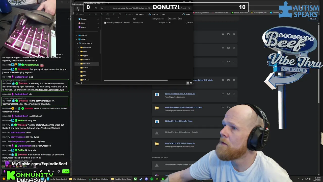323x182 pixels.
Task: Show Collectors-Edition-DVD-US.zip in folder
Action: click(228, 80)
